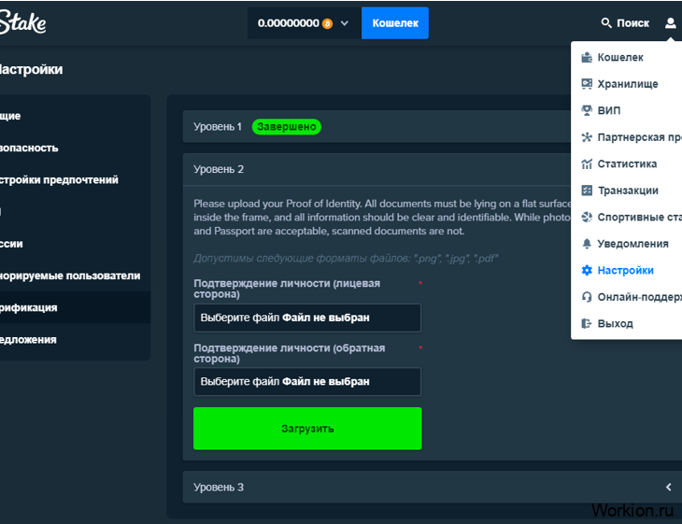Image resolution: width=682 pixels, height=524 pixels.
Task: Click the blue Кошелек button in header
Action: pyautogui.click(x=395, y=23)
